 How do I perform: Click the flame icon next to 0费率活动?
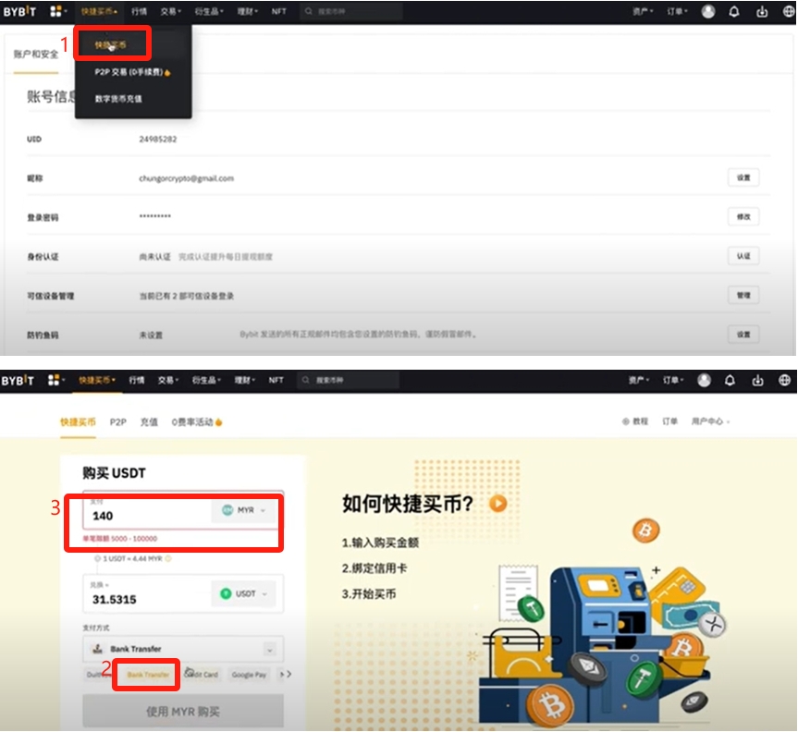click(x=218, y=422)
